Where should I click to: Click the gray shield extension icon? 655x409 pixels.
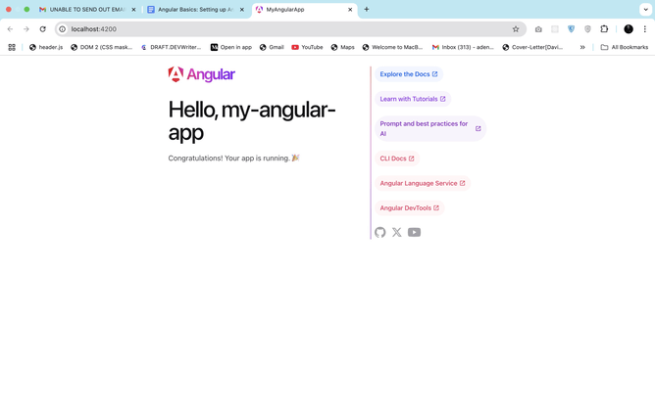(587, 29)
